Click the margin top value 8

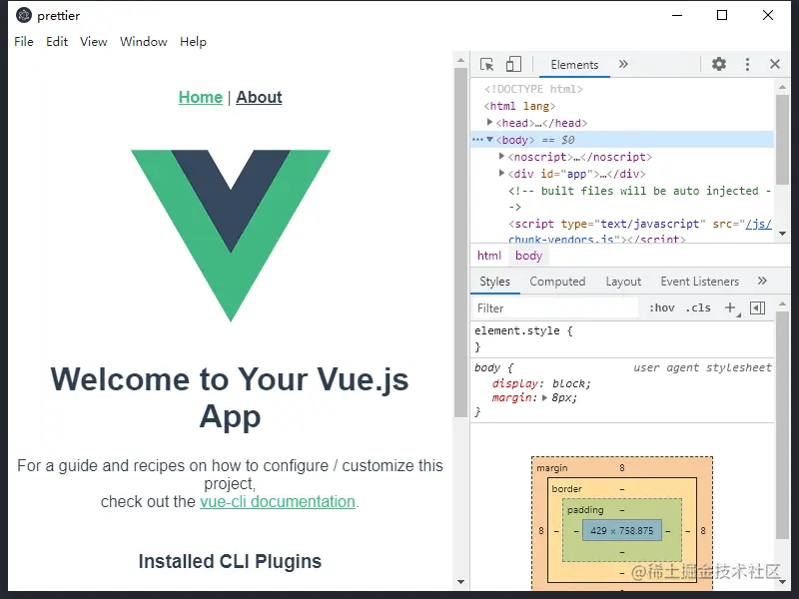(621, 467)
